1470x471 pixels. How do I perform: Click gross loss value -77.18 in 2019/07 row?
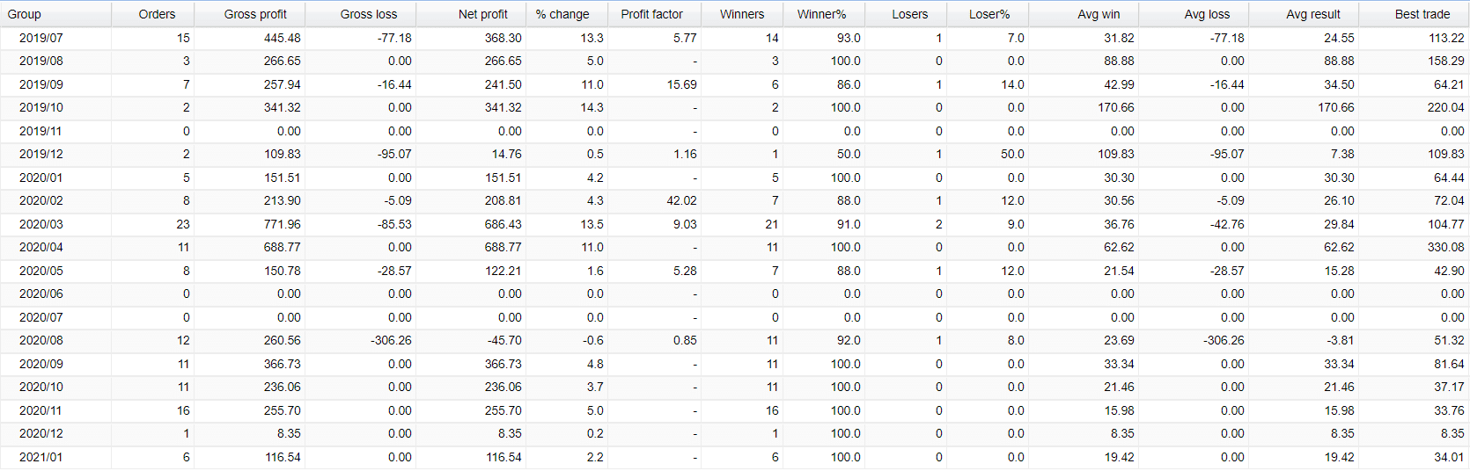pos(394,38)
